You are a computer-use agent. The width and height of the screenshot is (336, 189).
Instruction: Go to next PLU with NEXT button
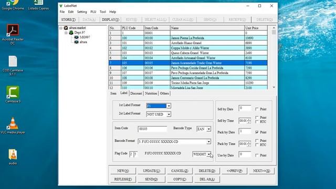(261, 171)
